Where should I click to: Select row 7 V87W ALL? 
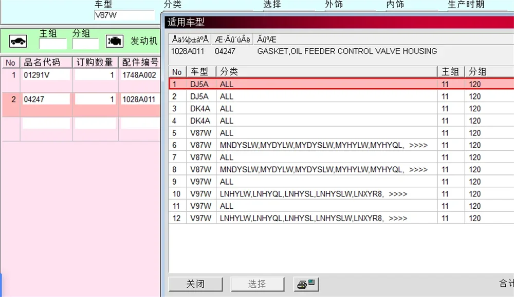coord(341,157)
